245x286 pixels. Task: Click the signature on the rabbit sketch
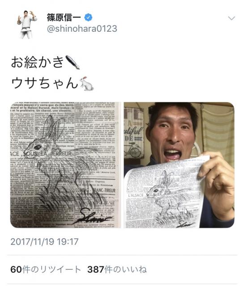pos(92,217)
